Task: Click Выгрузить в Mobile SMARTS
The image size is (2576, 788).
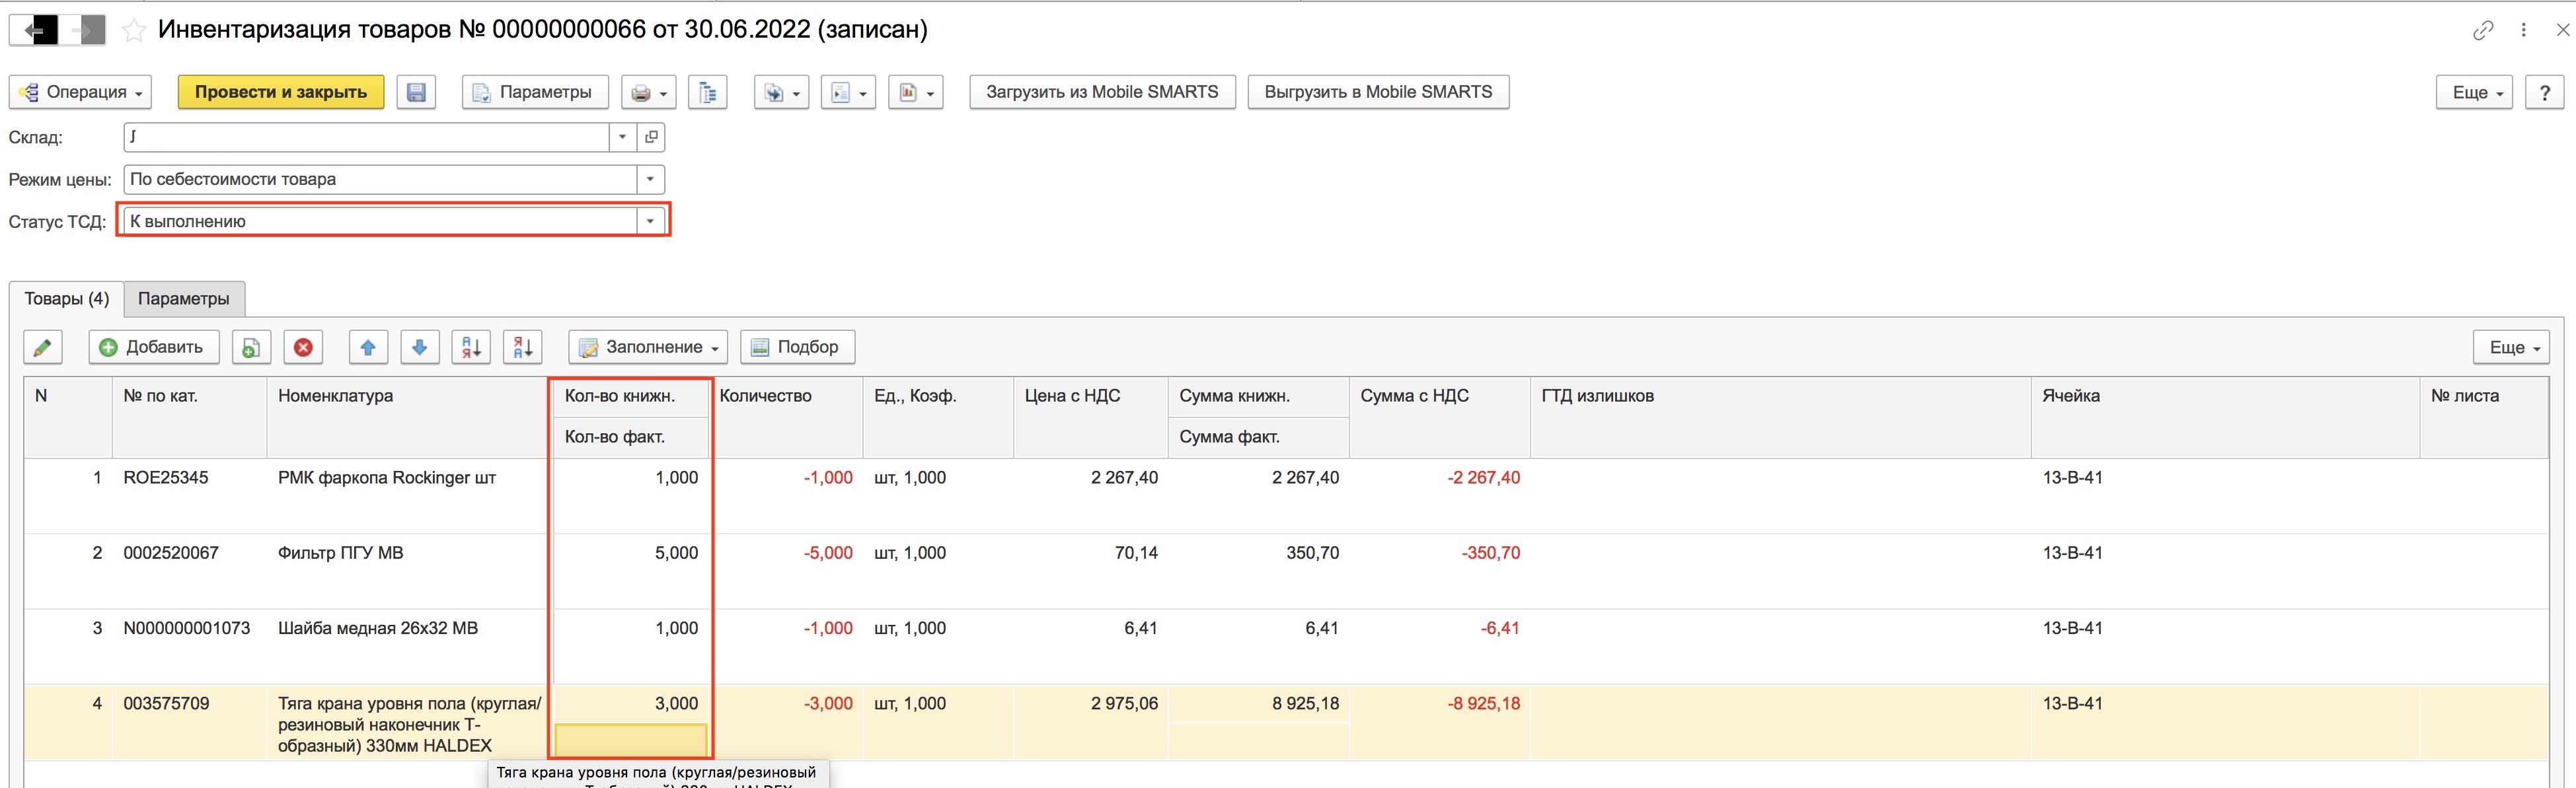Action: point(1378,92)
